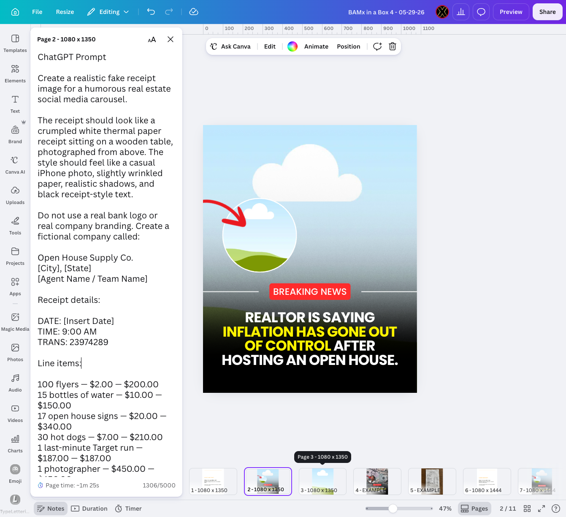Open the Uploads panel
566x517 pixels.
pyautogui.click(x=15, y=195)
